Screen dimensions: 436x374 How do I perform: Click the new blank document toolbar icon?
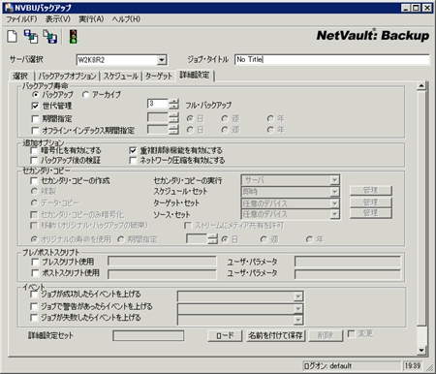[x=13, y=36]
